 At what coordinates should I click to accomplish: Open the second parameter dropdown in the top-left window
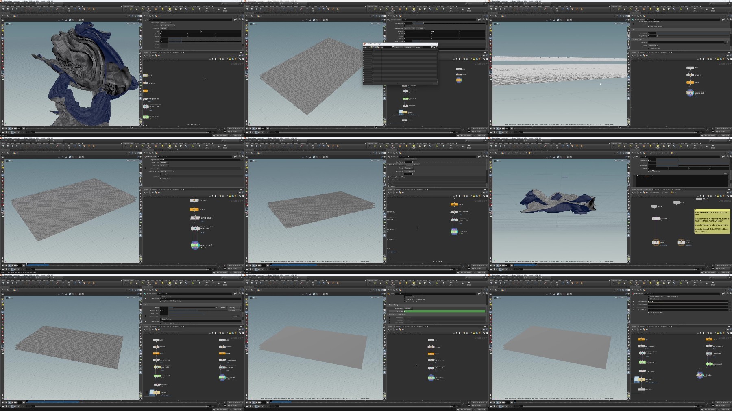(x=168, y=26)
